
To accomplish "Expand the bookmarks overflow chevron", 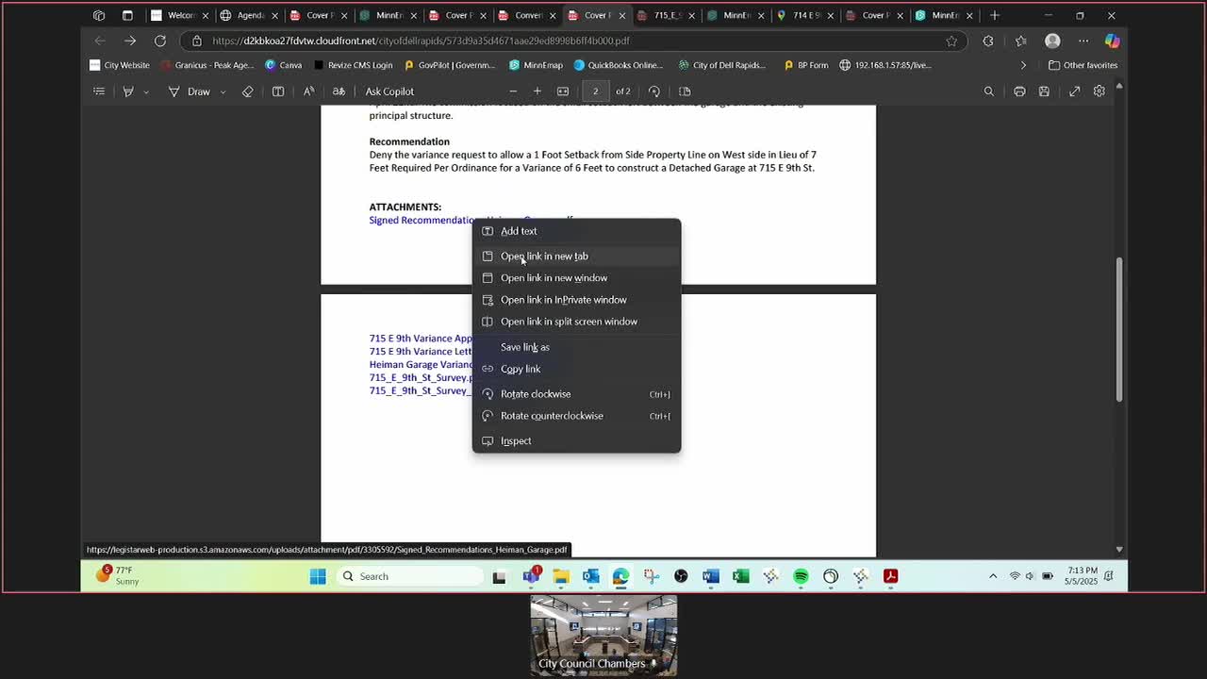I will click(x=1023, y=65).
